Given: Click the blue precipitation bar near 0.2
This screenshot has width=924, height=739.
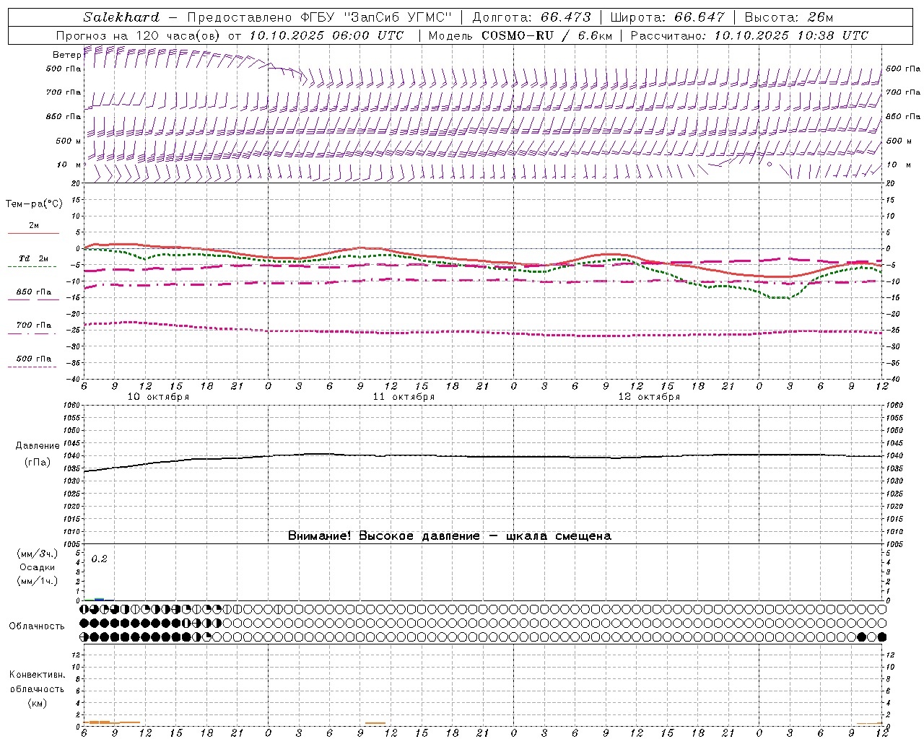Looking at the screenshot, I should [99, 599].
